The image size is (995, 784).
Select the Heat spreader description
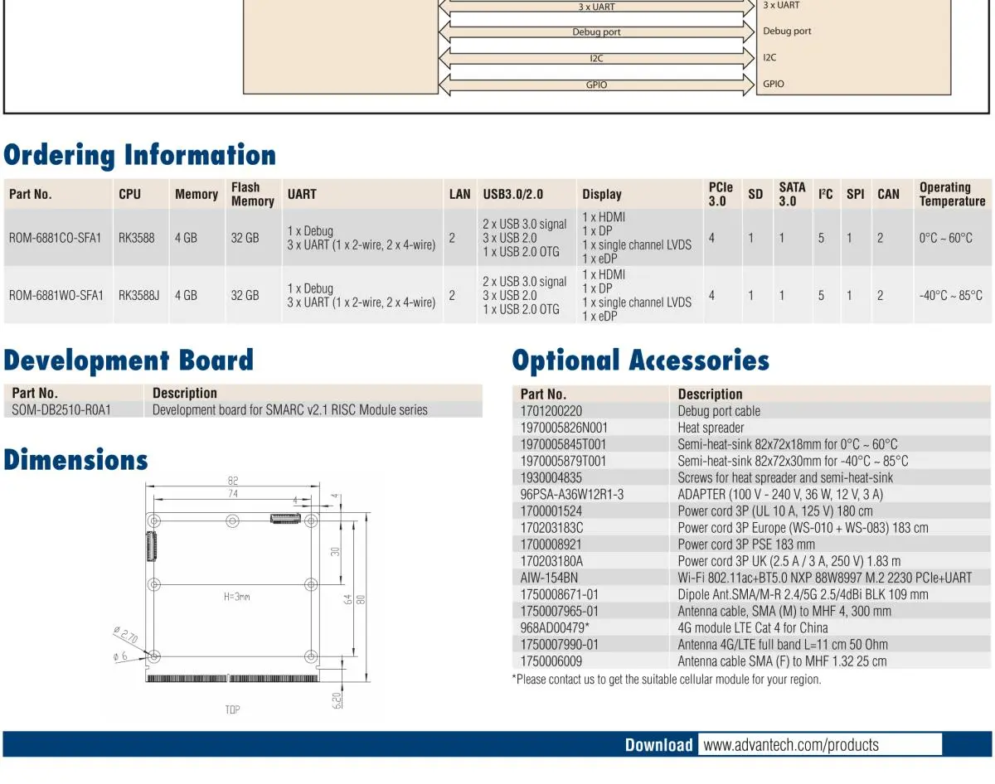711,428
